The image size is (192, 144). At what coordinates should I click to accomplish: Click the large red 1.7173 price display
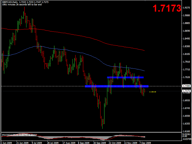coord(167,8)
